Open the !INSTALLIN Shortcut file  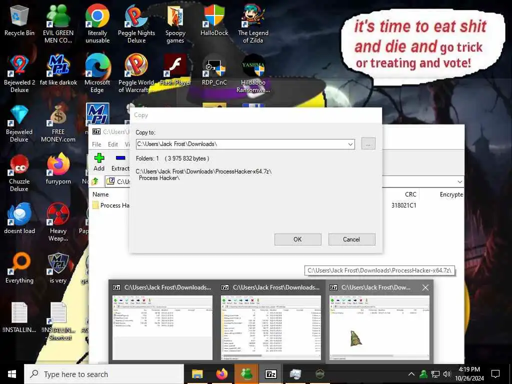coord(58,321)
